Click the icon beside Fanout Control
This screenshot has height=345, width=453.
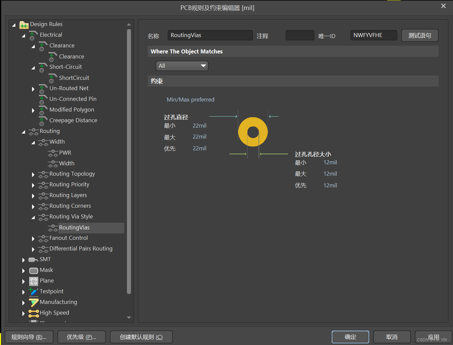(43, 239)
